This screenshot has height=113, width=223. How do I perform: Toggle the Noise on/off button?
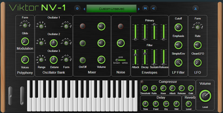click(x=120, y=26)
